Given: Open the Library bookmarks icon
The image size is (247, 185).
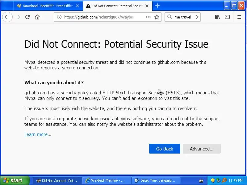Looking at the screenshot, I should tap(218, 17).
